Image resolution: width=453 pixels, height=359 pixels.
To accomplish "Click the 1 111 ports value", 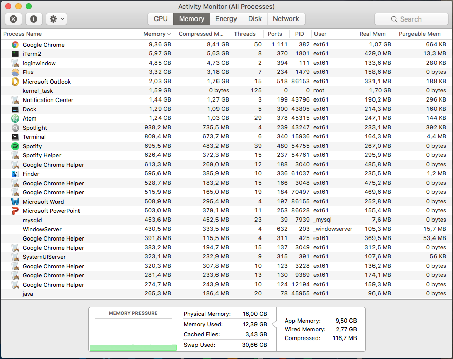I will click(x=280, y=44).
